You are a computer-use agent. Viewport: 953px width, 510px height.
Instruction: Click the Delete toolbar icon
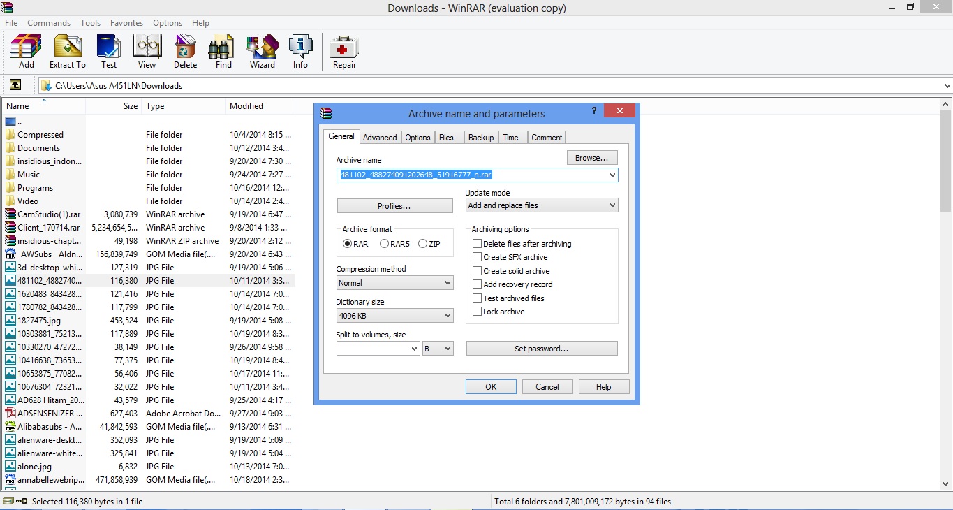click(x=185, y=47)
